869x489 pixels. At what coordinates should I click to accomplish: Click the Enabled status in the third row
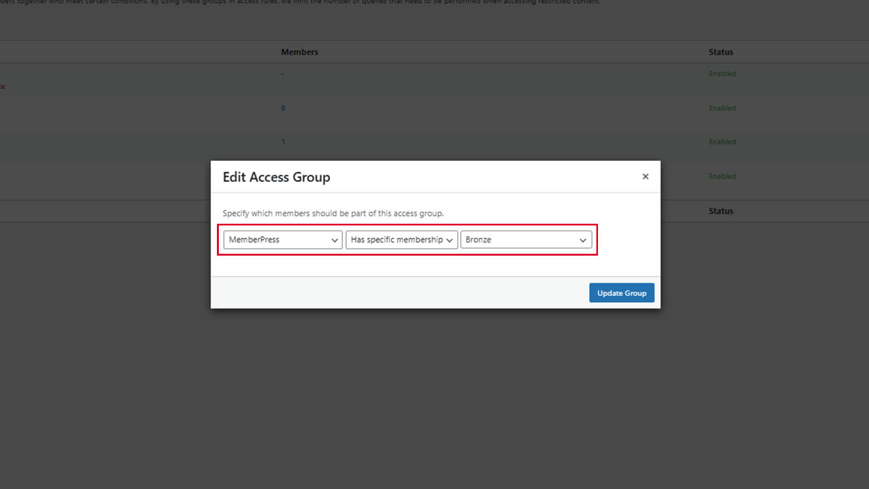tap(722, 142)
